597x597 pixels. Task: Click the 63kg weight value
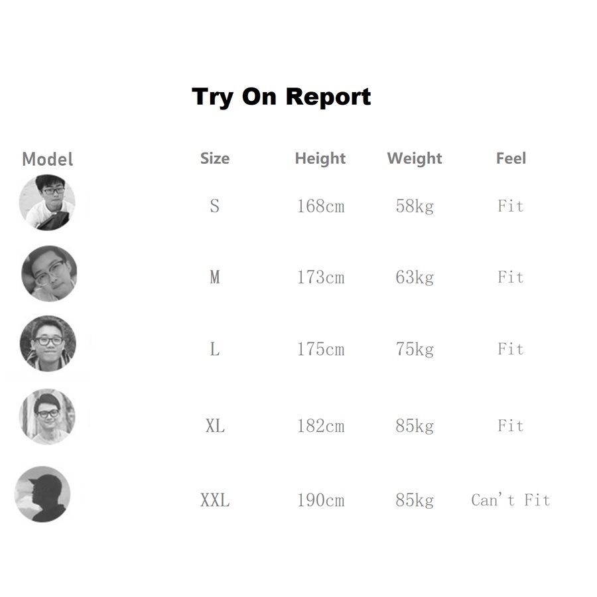click(x=415, y=277)
